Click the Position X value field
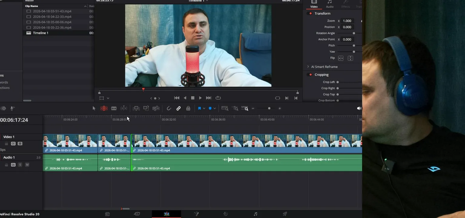The width and height of the screenshot is (465, 218). [x=348, y=27]
